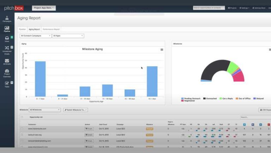Click the Pipeline chart icon in sidebar
The width and height of the screenshot is (271, 153).
tap(7, 29)
